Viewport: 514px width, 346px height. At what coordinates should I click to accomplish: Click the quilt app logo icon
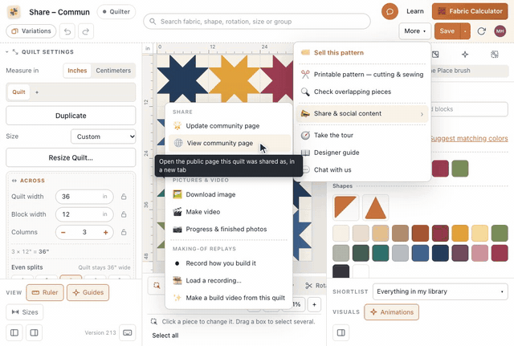coord(14,12)
